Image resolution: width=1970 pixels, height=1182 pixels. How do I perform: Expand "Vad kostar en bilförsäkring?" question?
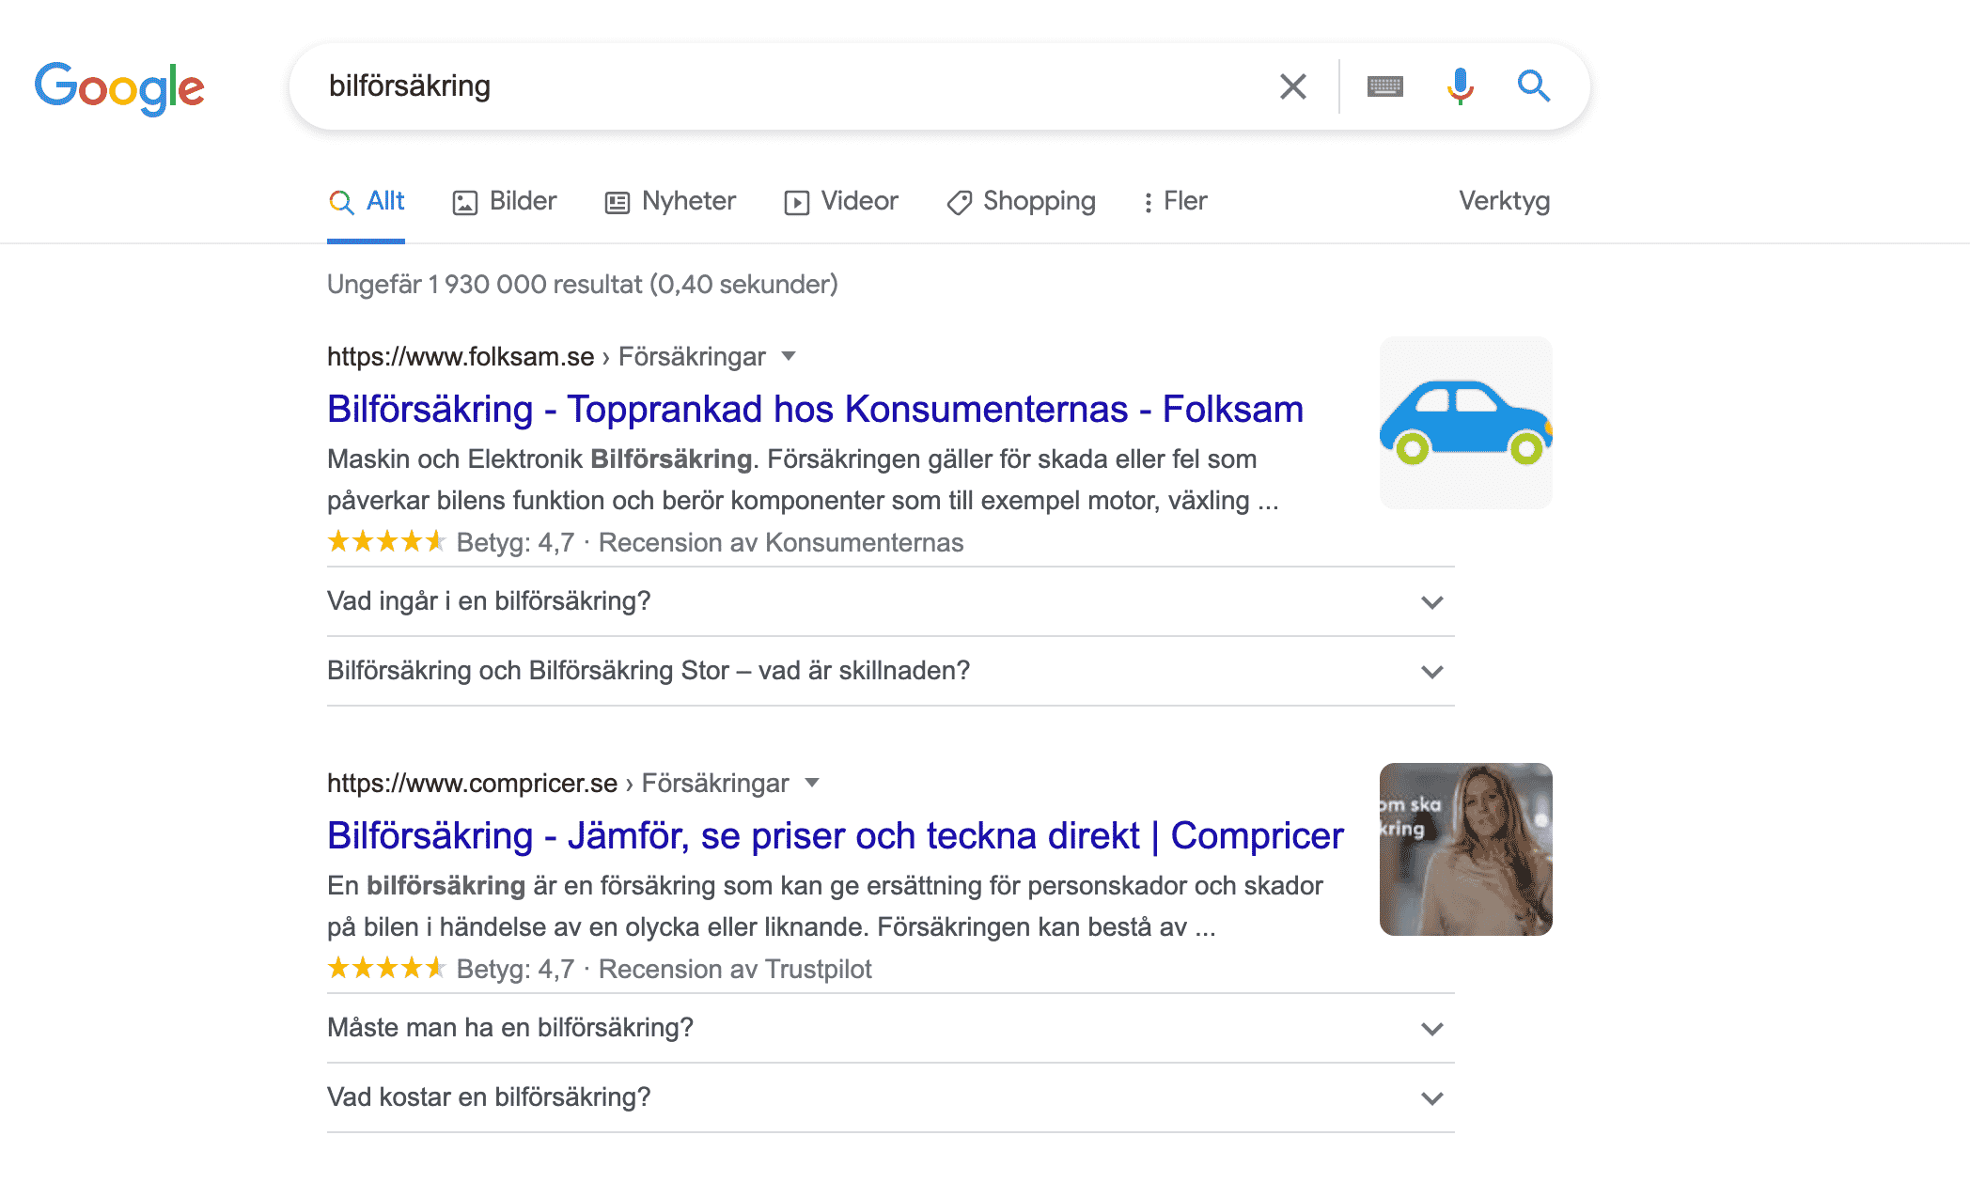(890, 1097)
